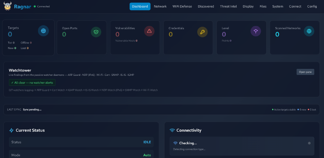The height and width of the screenshot is (158, 324).
Task: Click the LAST SYNC label
Action: 14,110
